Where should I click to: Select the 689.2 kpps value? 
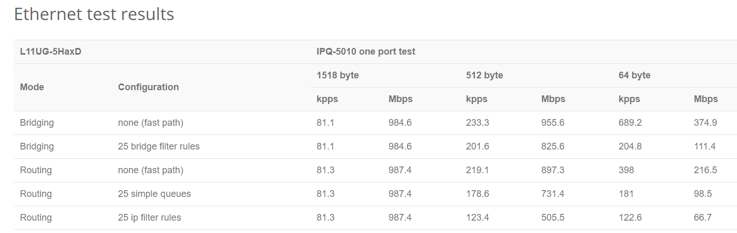630,123
